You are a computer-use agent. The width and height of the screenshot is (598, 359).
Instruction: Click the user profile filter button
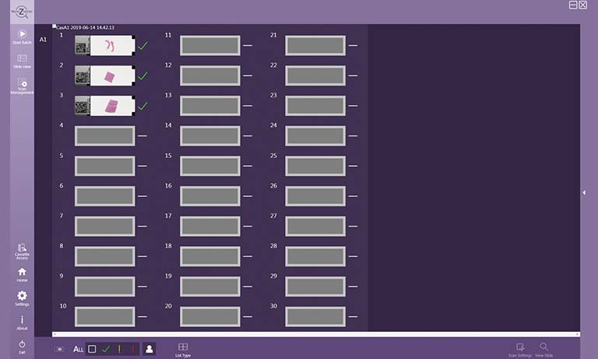(149, 349)
